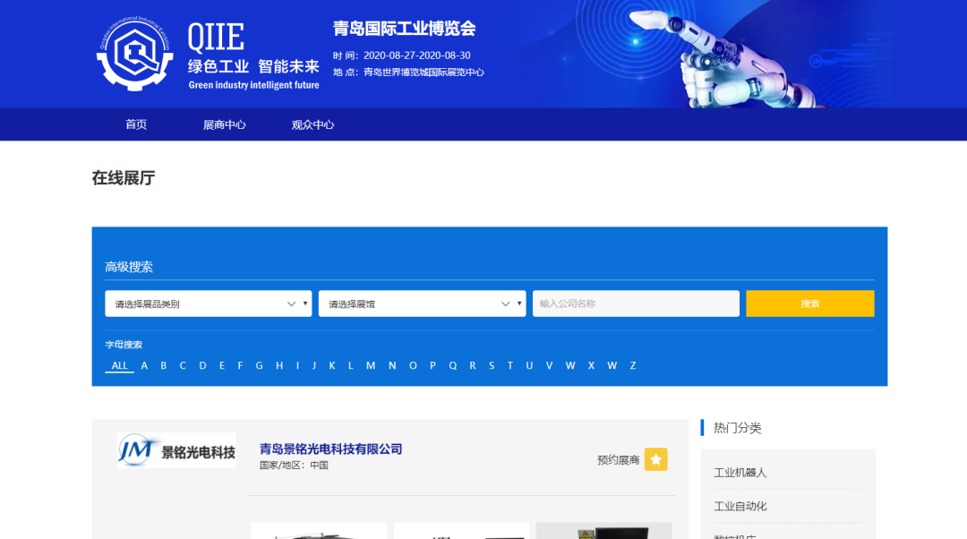The width and height of the screenshot is (967, 539).
Task: Click the 输入公司名称 search field
Action: [x=636, y=304]
